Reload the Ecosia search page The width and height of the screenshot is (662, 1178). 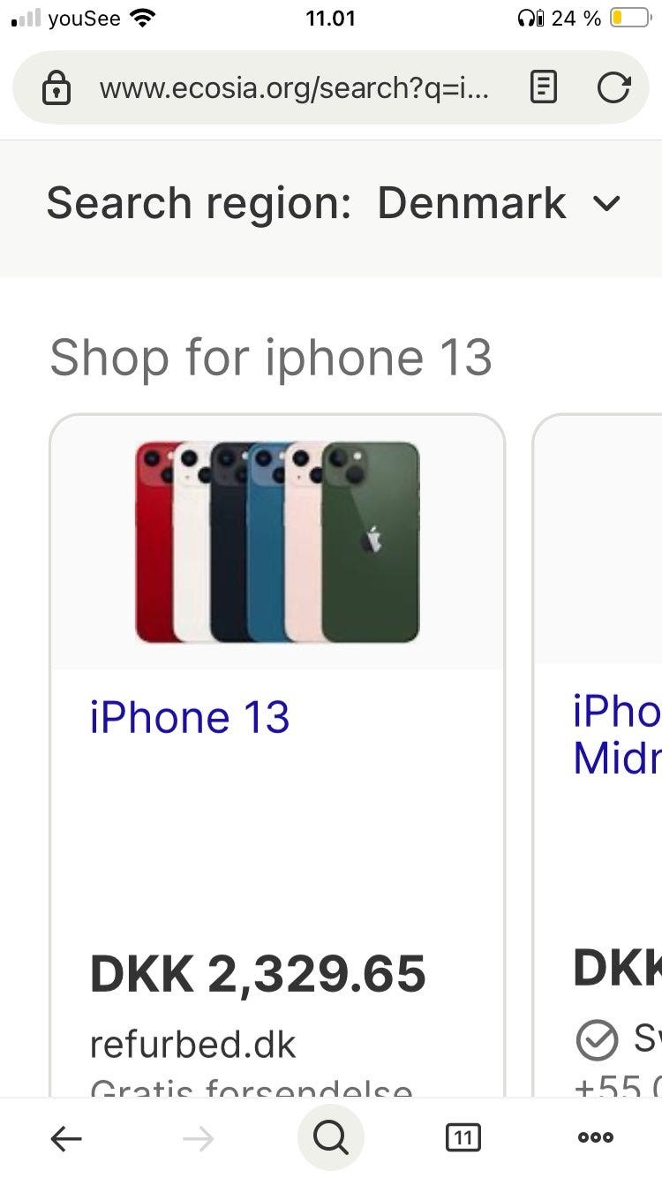[x=613, y=87]
